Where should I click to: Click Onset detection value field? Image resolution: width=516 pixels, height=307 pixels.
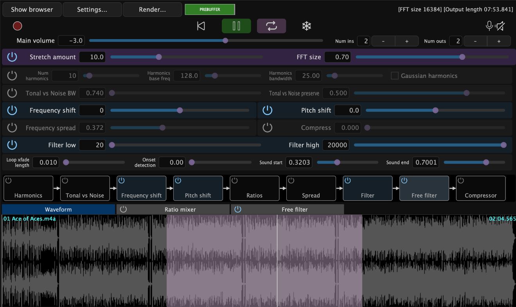click(172, 162)
